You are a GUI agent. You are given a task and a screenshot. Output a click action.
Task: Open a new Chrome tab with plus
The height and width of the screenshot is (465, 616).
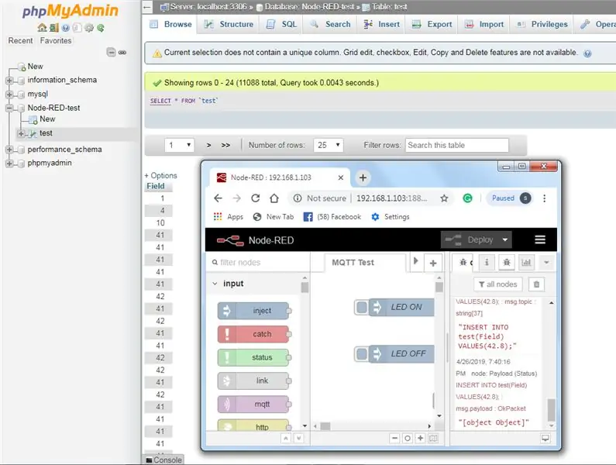pyautogui.click(x=363, y=177)
